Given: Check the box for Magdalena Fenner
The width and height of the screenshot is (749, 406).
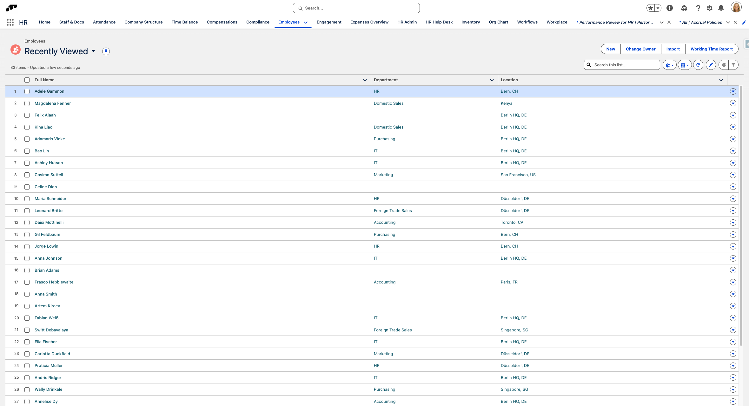Looking at the screenshot, I should point(27,103).
